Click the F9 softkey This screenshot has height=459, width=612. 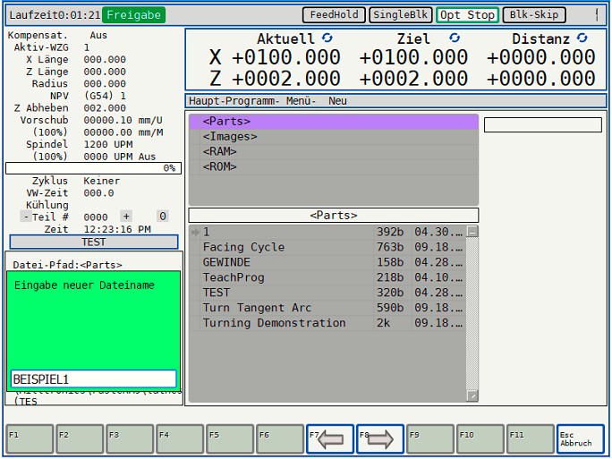pyautogui.click(x=430, y=438)
